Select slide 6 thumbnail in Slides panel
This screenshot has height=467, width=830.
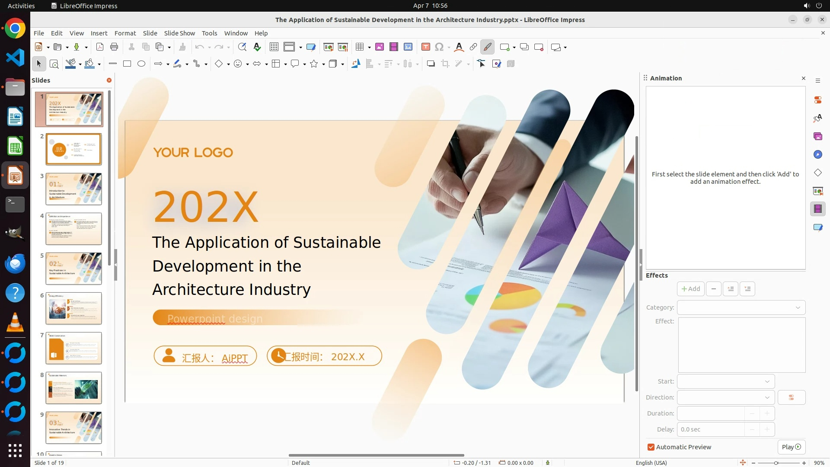coord(73,308)
